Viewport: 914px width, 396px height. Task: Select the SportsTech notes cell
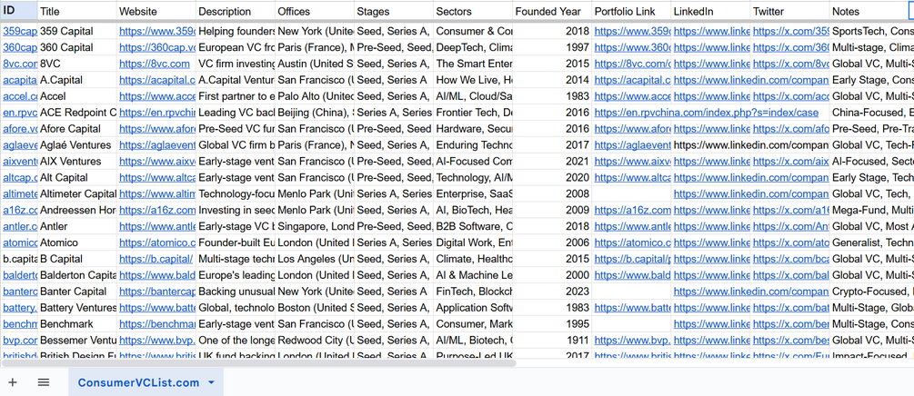pos(872,31)
